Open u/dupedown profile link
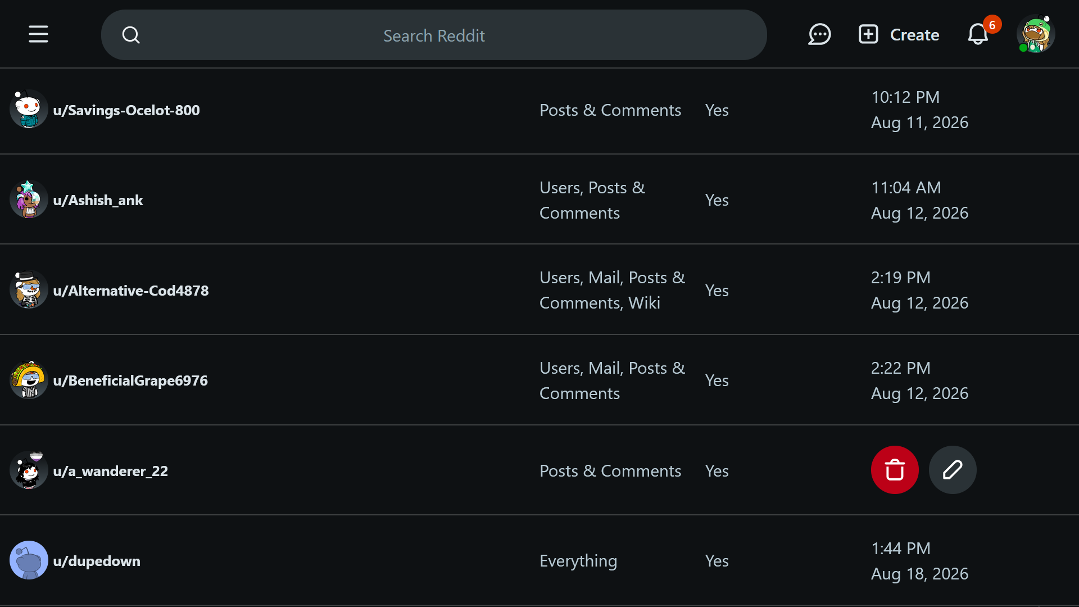 (x=97, y=561)
